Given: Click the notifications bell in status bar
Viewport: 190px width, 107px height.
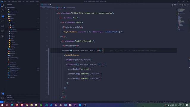Looking at the screenshot, I should 188,102.
